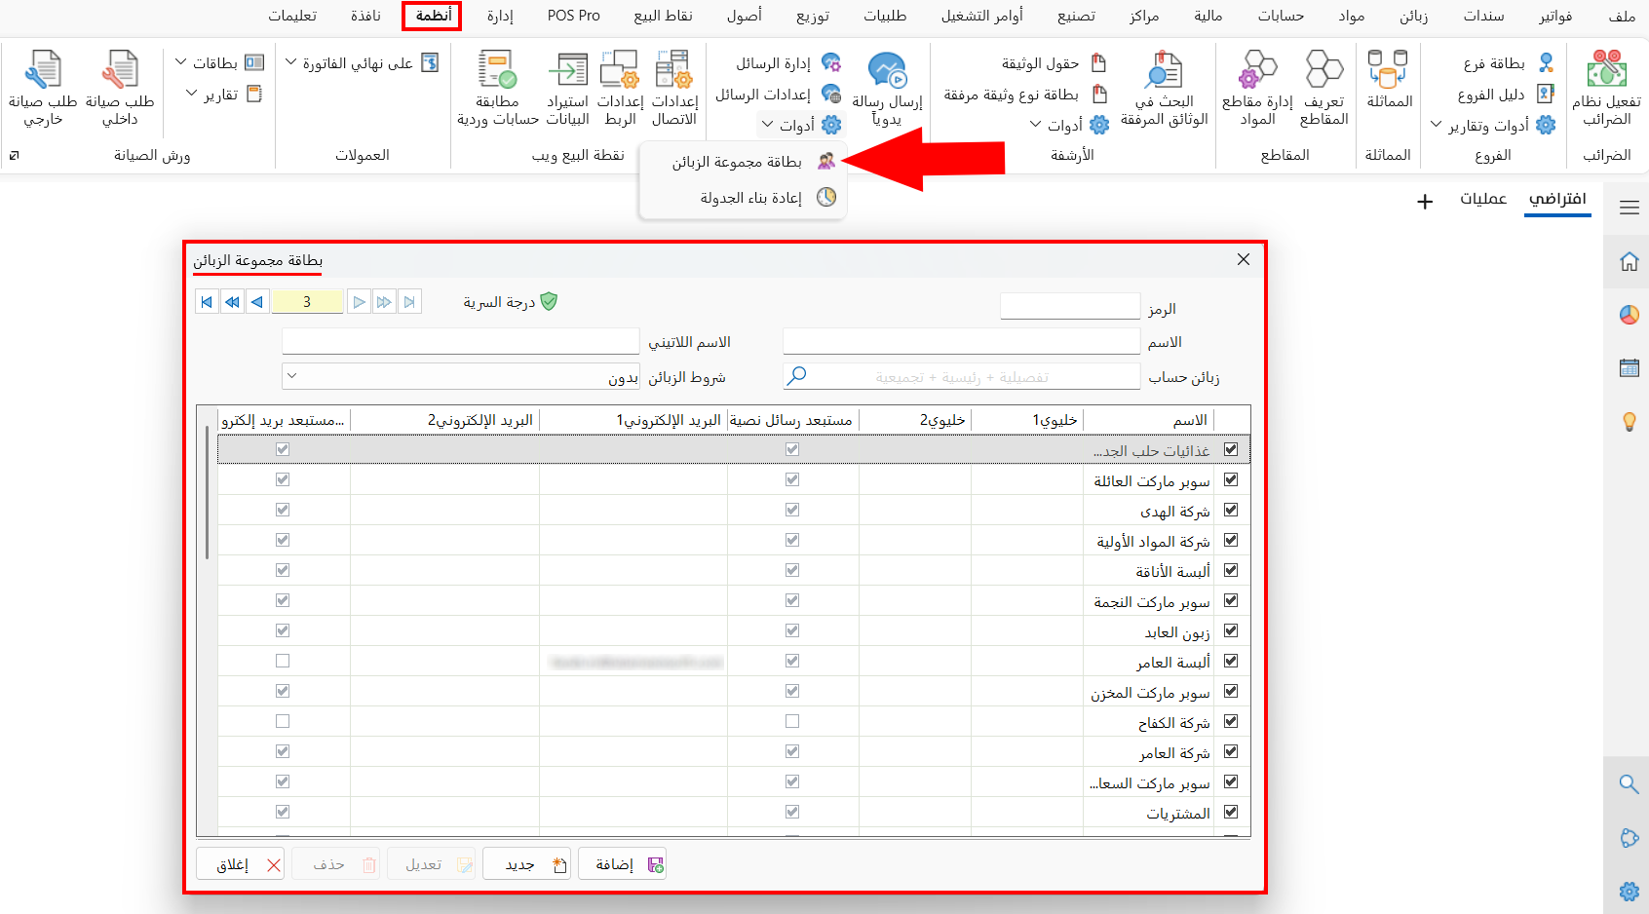This screenshot has height=914, width=1649.
Task: Click طلب صيانة داخلي internal maintenance icon
Action: pos(120,69)
